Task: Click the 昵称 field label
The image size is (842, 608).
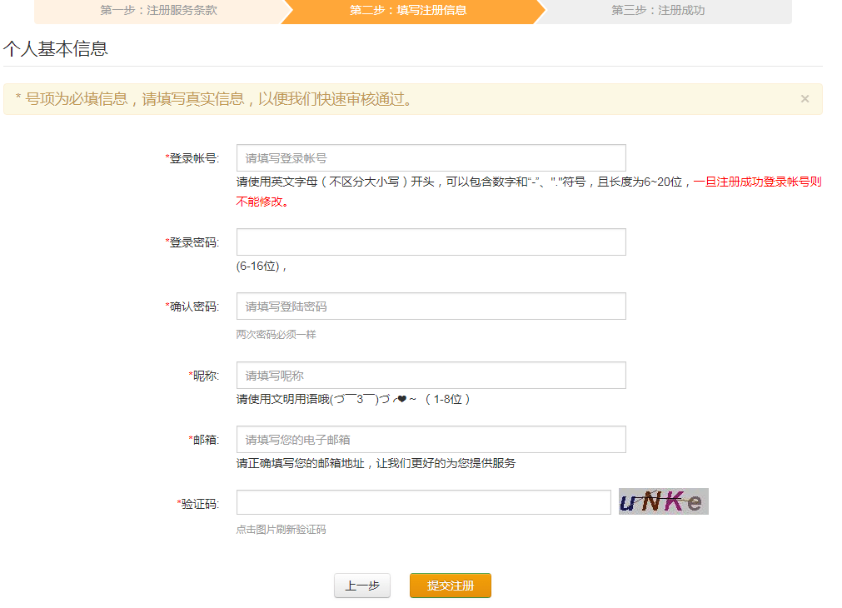Action: pos(205,376)
